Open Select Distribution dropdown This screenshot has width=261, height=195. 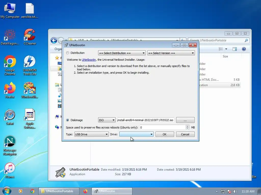click(x=122, y=53)
